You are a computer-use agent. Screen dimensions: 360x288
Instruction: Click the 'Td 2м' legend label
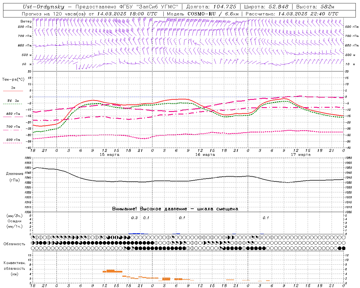coord(13,101)
